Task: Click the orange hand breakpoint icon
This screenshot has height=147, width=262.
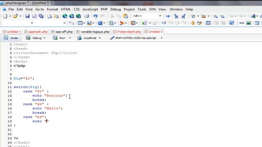Action: [x=192, y=23]
